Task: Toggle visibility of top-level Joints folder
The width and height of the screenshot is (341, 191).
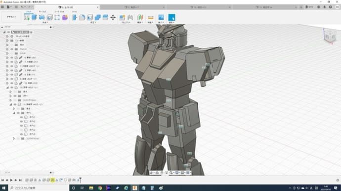Action: point(12,49)
